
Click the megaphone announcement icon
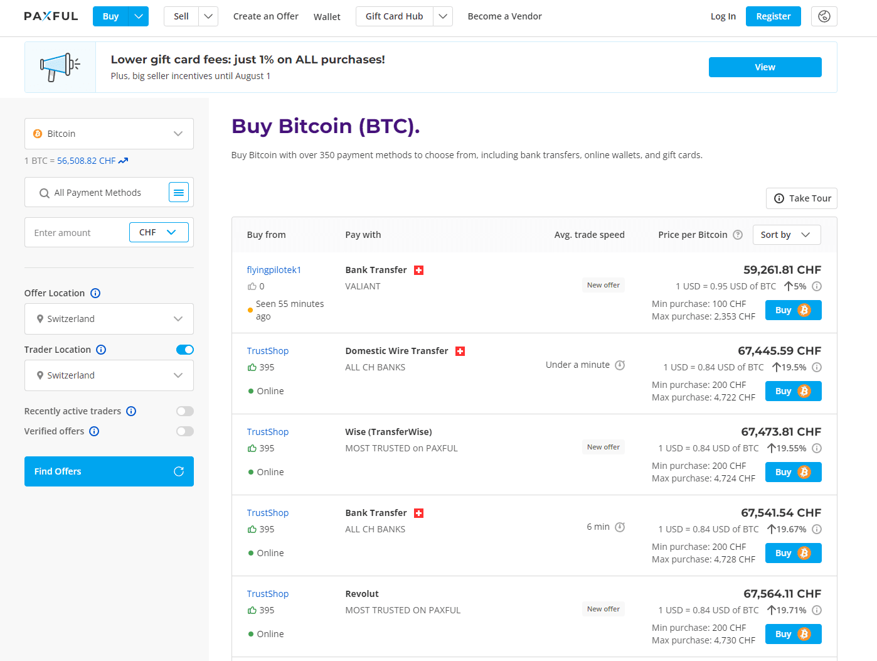pos(60,67)
